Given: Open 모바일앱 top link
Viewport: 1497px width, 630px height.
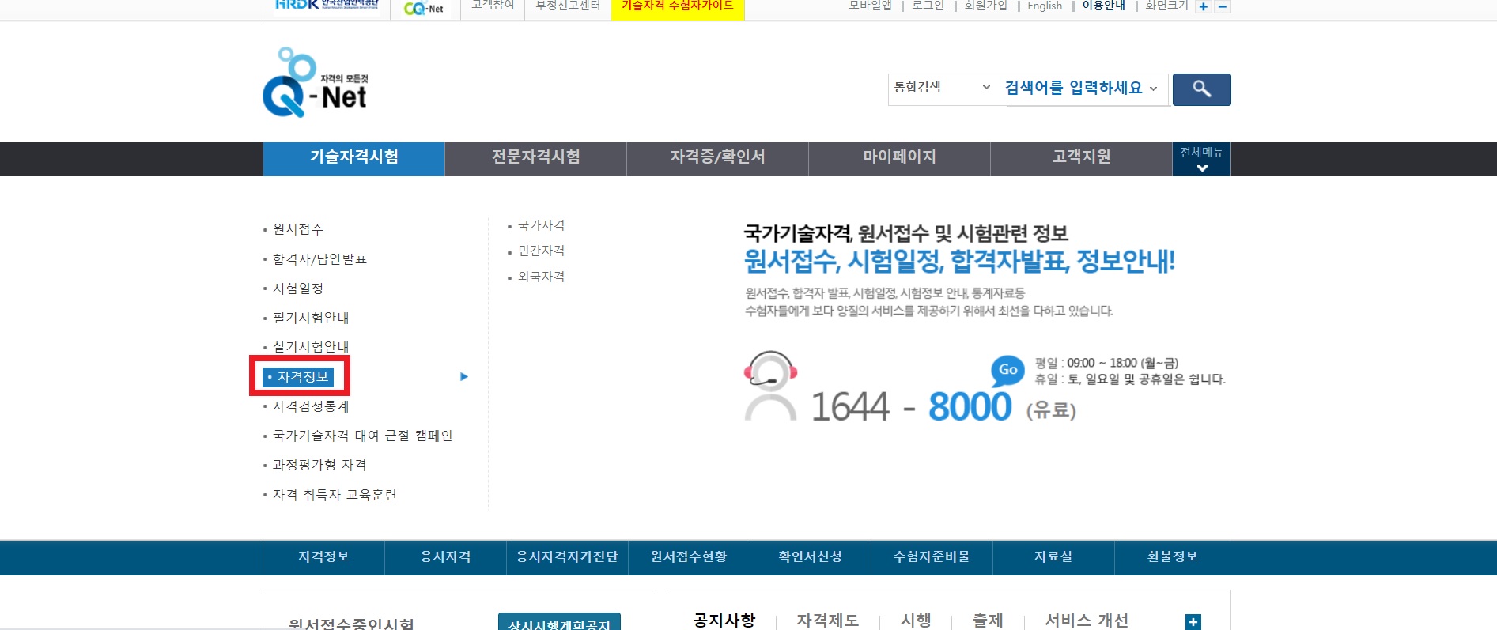Looking at the screenshot, I should point(870,6).
